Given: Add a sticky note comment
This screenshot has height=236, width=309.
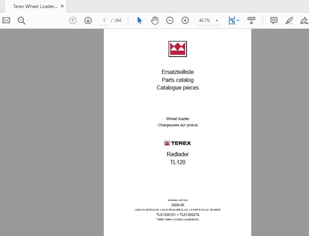Looking at the screenshot, I should (274, 20).
